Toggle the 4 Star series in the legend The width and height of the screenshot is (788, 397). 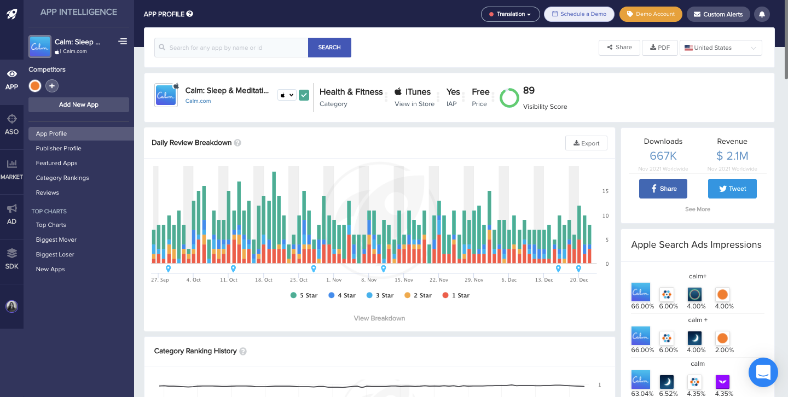coord(342,295)
